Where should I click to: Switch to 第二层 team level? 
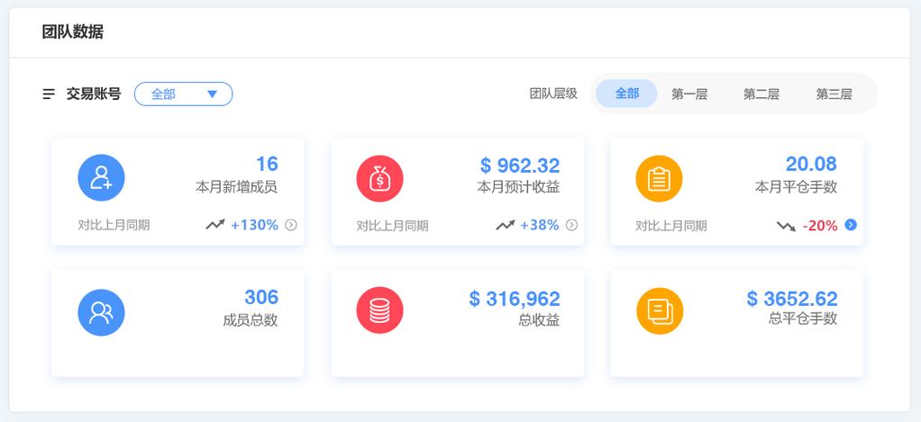761,94
